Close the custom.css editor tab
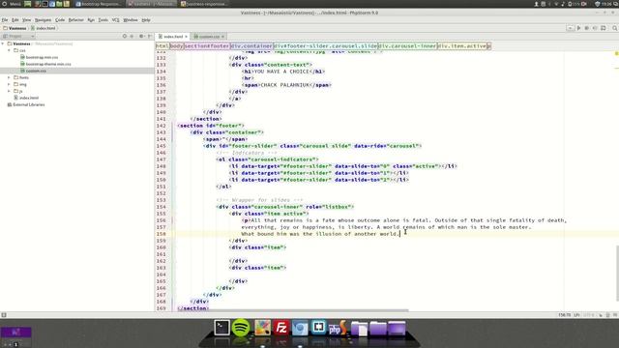The height and width of the screenshot is (348, 619). point(223,37)
